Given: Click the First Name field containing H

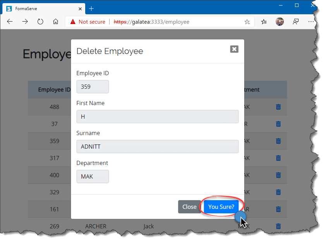Looking at the screenshot, I should tap(157, 117).
